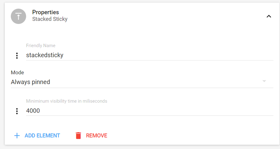The height and width of the screenshot is (149, 280).
Task: Open three-dot menu beside Friendly Name
Action: pos(17,56)
